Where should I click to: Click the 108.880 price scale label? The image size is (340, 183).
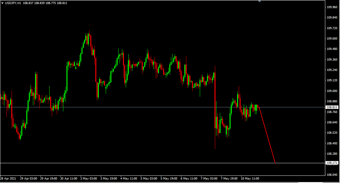point(332,101)
